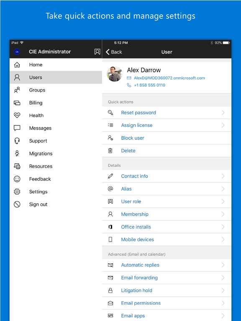Click the Sign out circle-slash icon

17,204
